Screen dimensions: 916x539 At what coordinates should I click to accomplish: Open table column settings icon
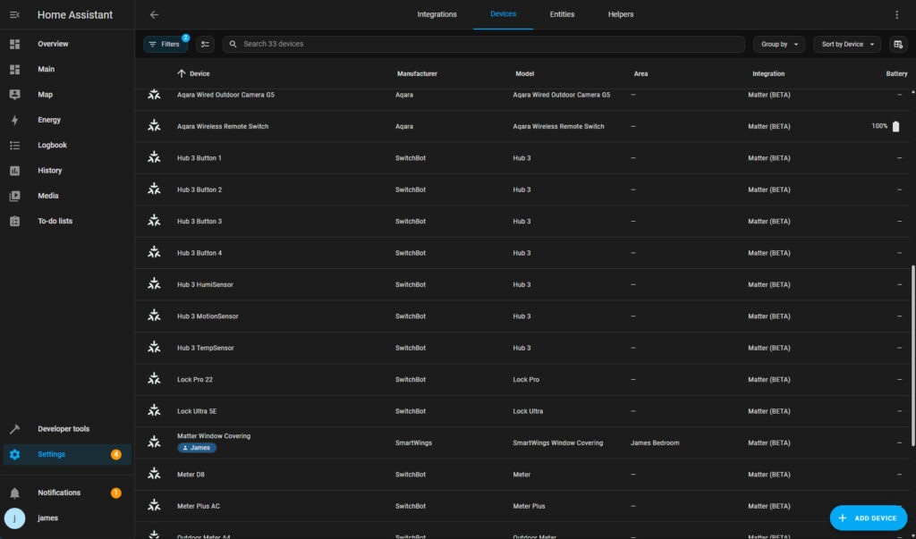[x=898, y=44]
